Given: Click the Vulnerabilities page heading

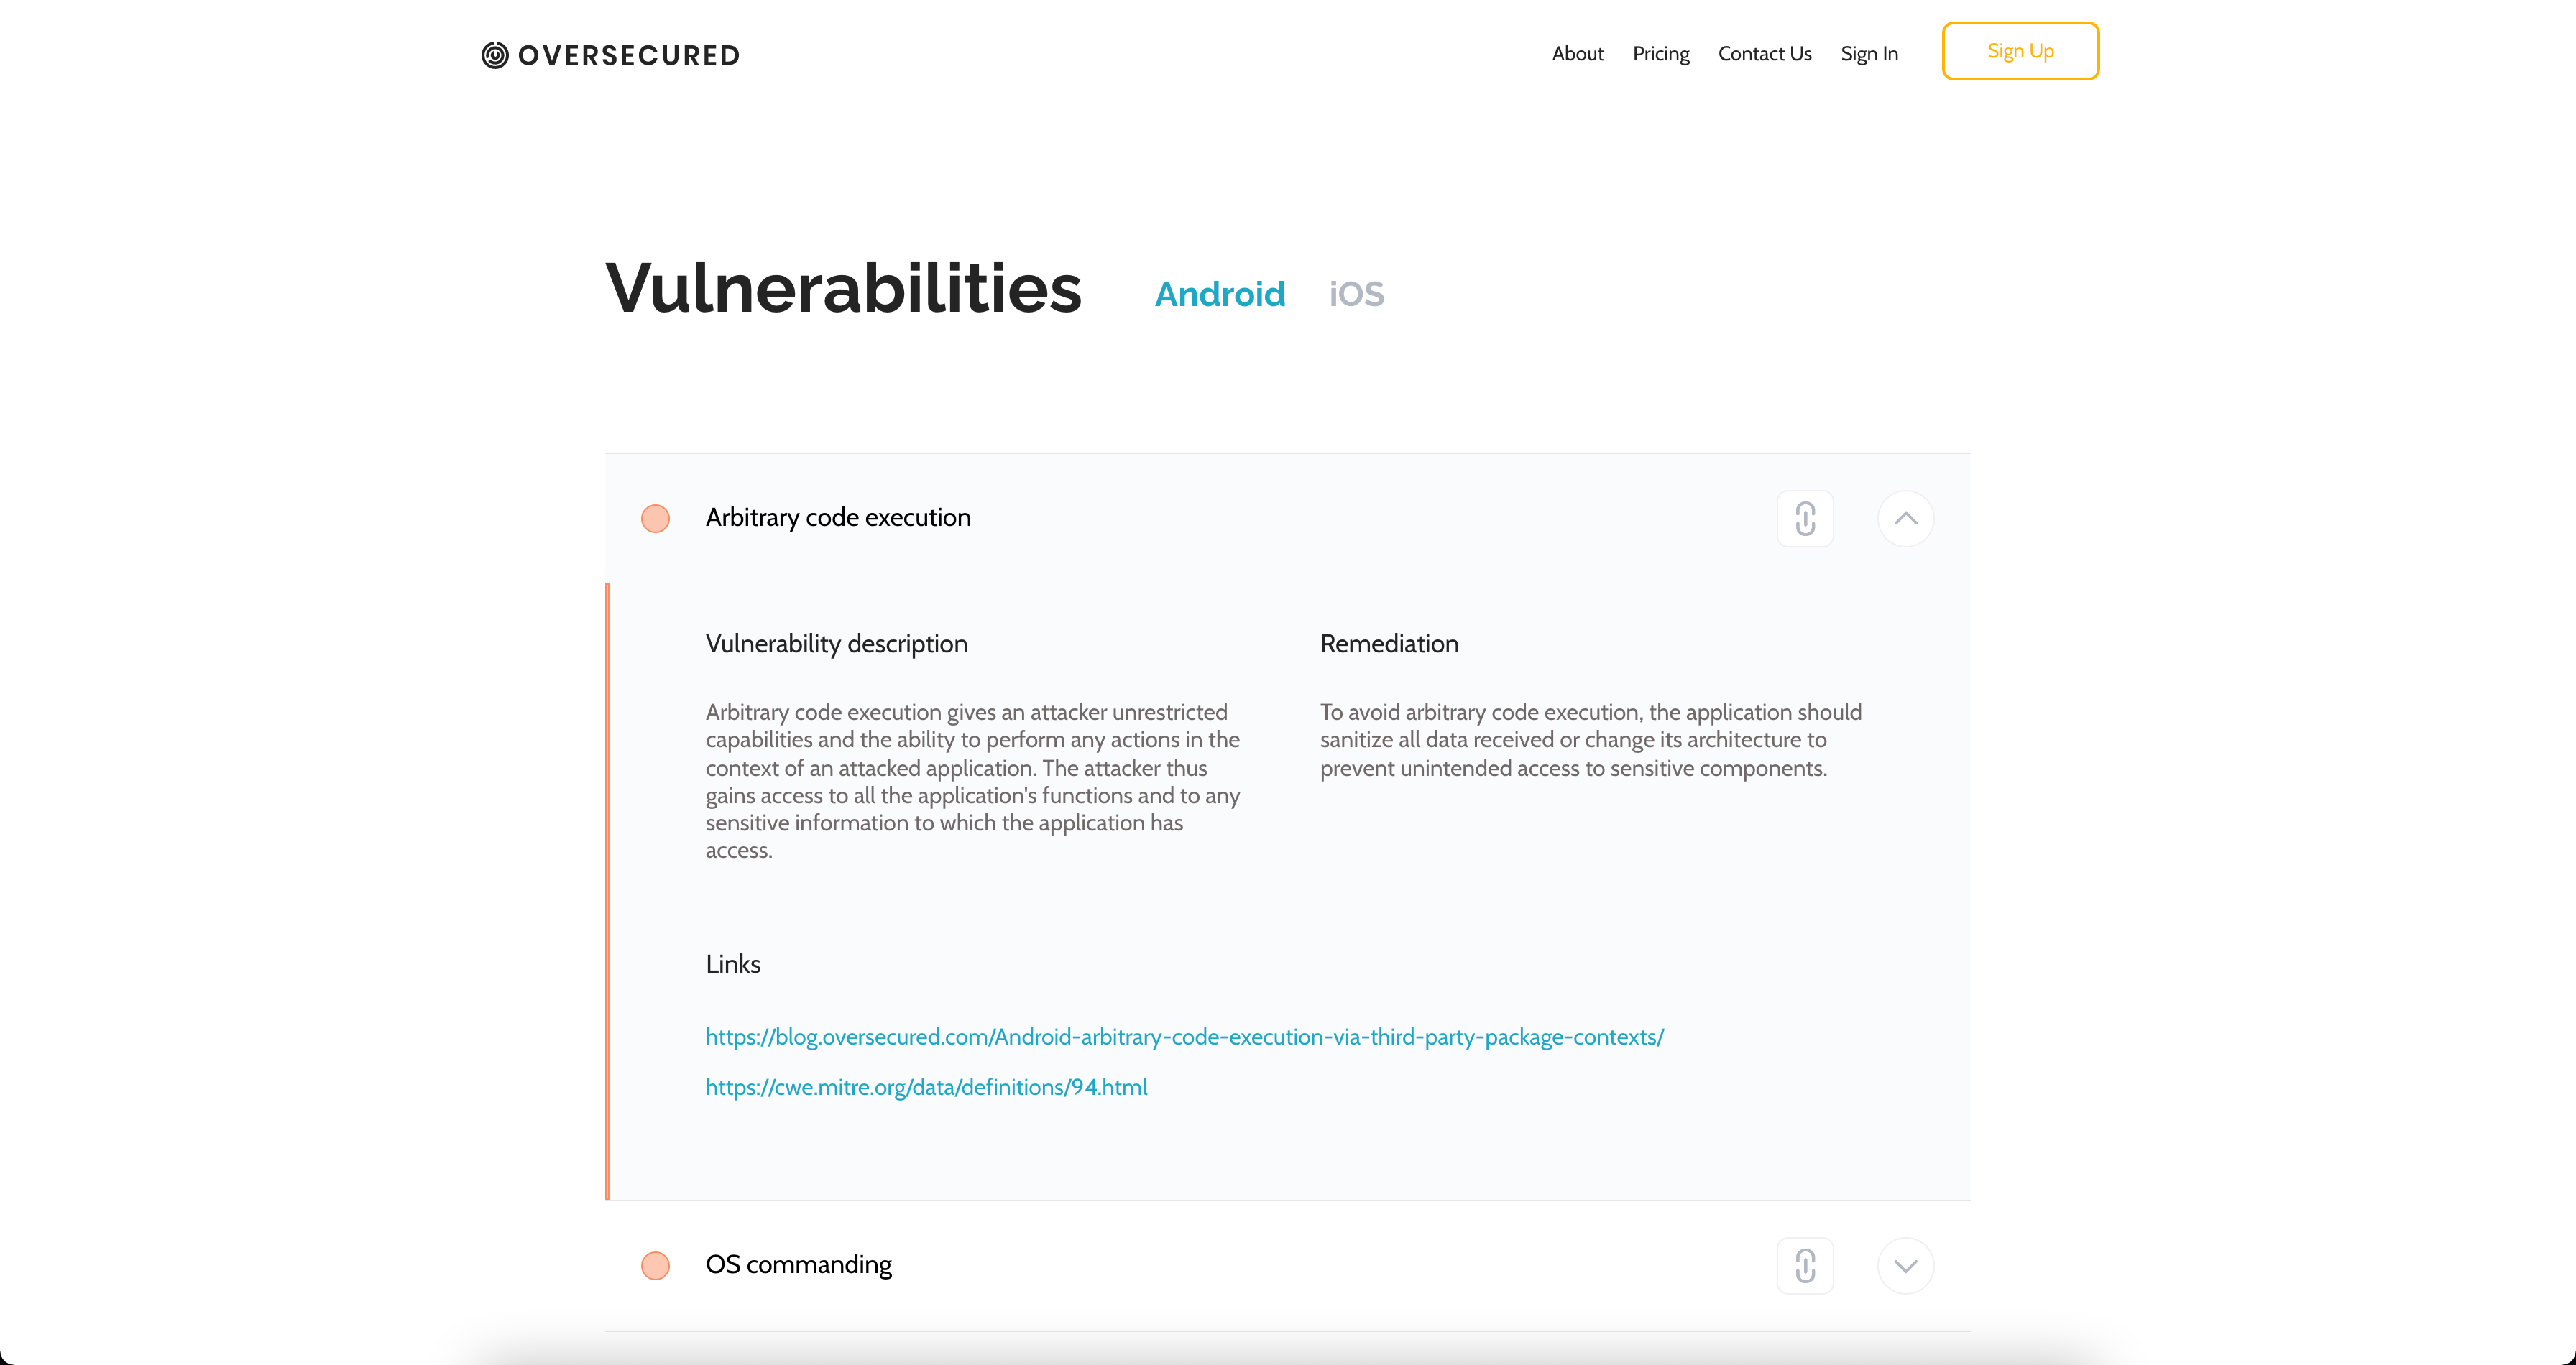Looking at the screenshot, I should (843, 289).
